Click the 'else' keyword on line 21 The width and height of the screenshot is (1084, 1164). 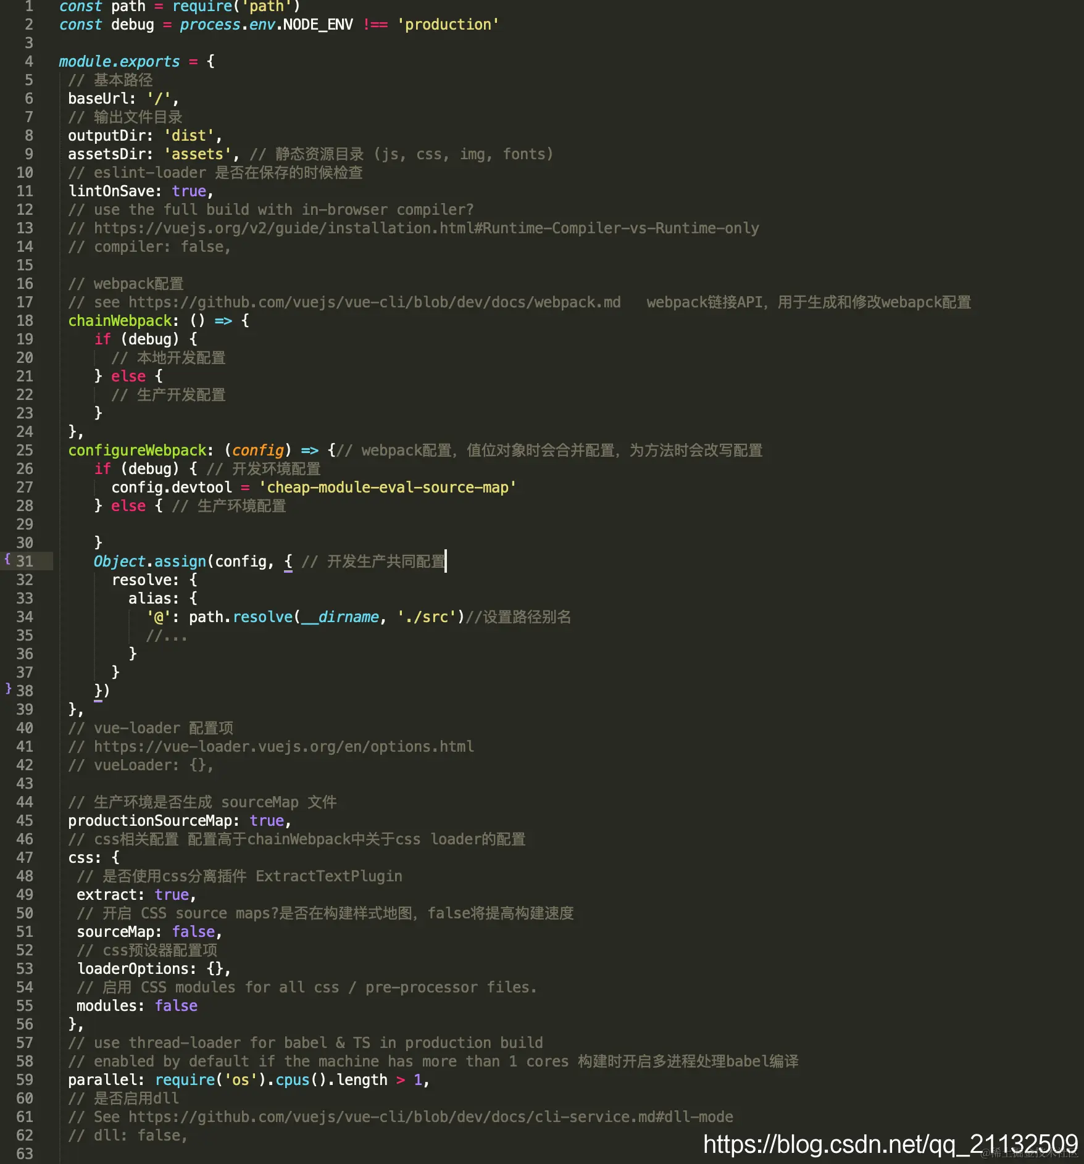click(x=128, y=376)
